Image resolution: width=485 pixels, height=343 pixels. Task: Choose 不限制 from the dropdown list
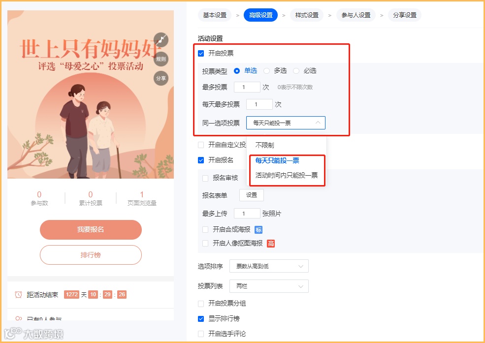coord(264,145)
